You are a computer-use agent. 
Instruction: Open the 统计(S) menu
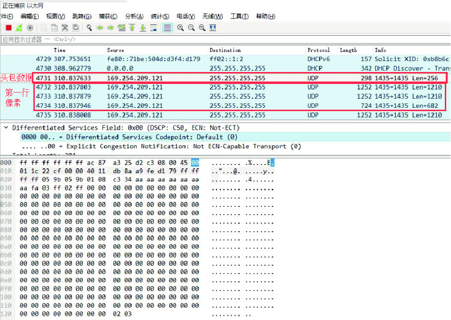160,16
